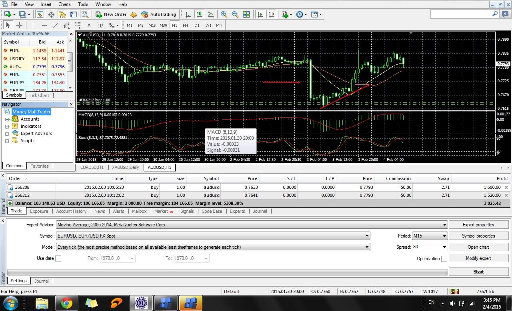The height and width of the screenshot is (311, 512).
Task: Expand the Accounts tree node
Action: [x=7, y=119]
